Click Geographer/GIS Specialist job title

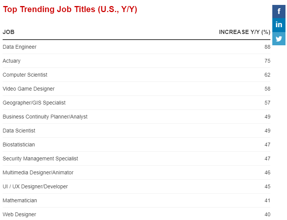pos(34,103)
